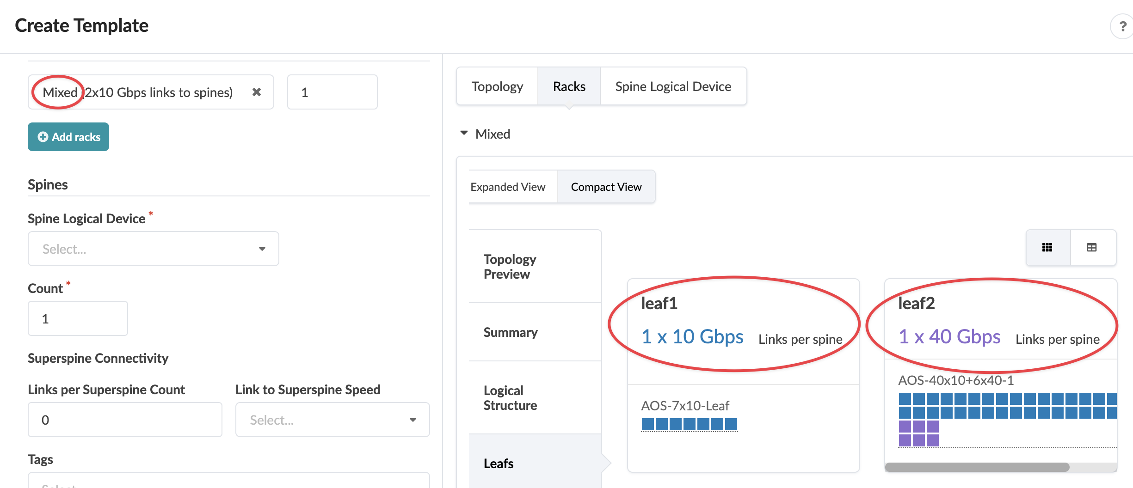1133x488 pixels.
Task: Open the Topology Preview section
Action: (510, 267)
